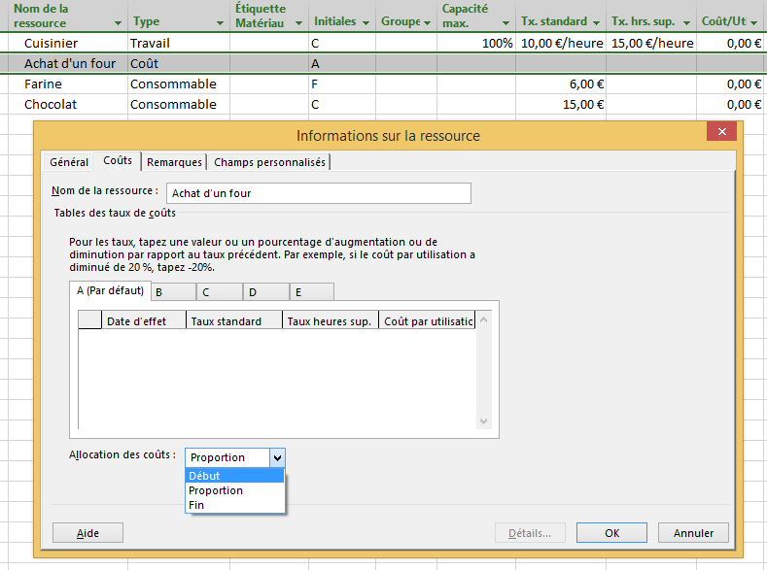
Task: Close the Informations sur la ressource dialog
Action: point(721,131)
